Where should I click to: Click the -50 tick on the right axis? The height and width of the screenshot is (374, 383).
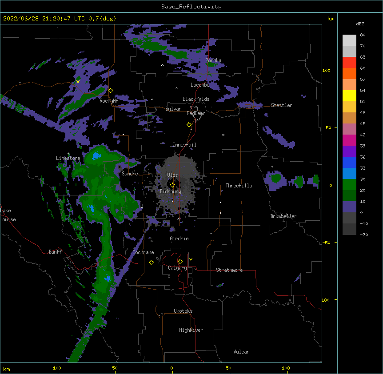[326, 243]
